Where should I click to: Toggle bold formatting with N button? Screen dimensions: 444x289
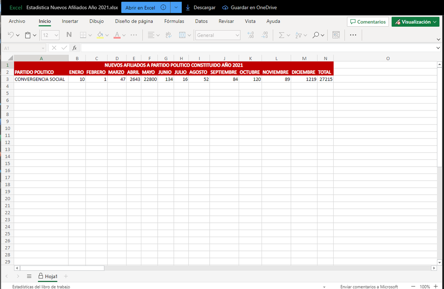69,35
